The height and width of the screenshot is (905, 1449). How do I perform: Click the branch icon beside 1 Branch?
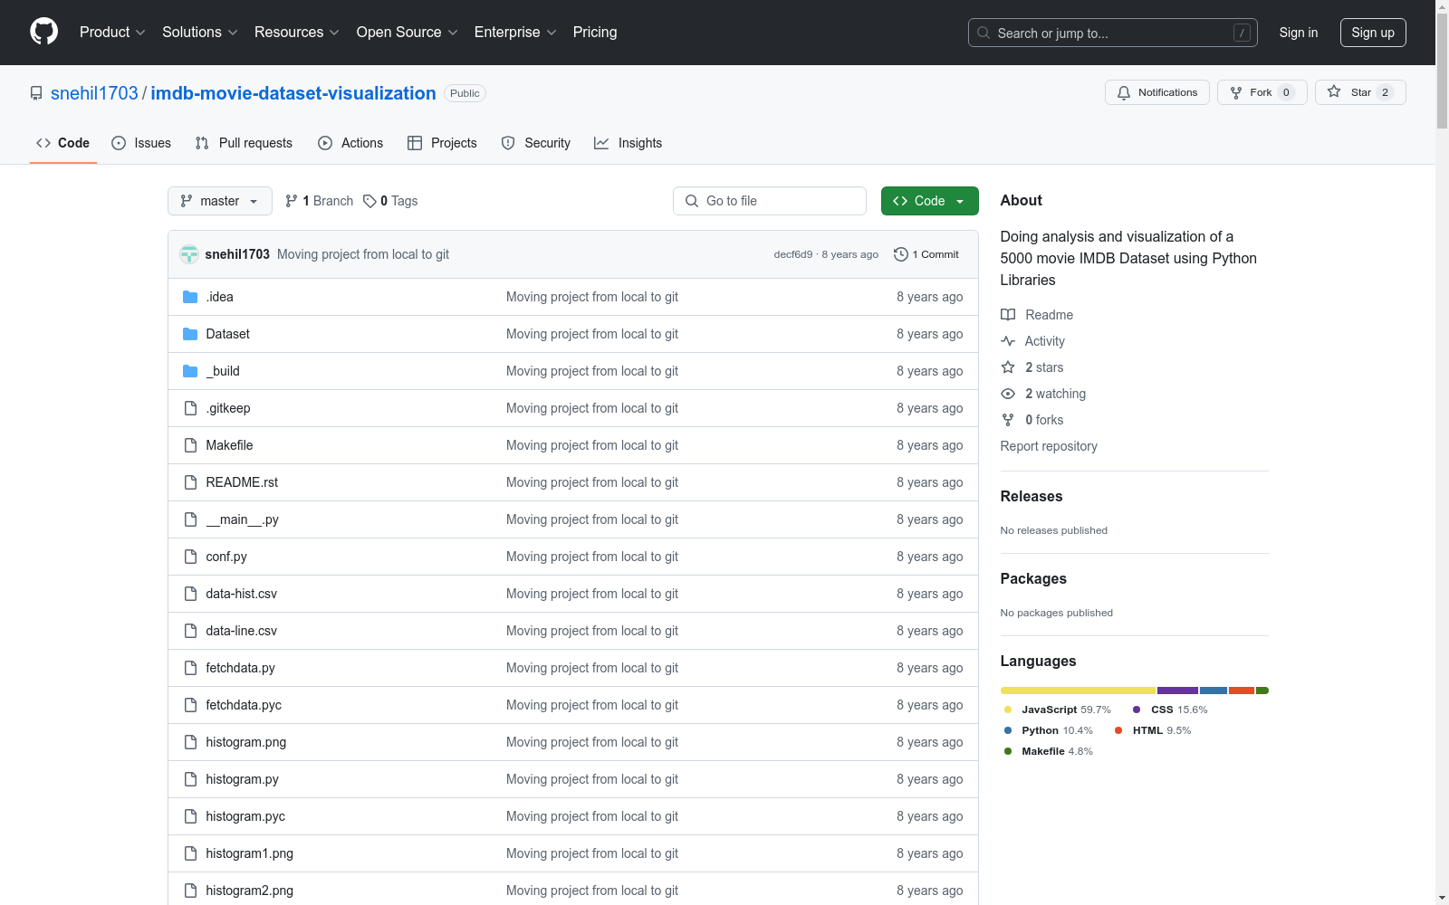(292, 201)
